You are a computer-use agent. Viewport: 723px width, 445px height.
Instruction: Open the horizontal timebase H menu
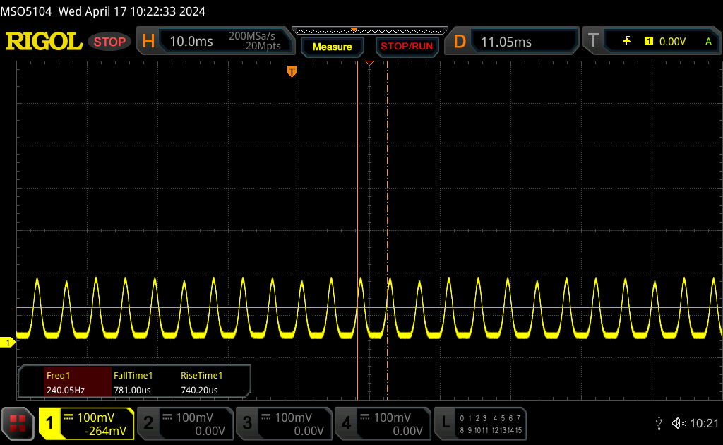tap(148, 42)
